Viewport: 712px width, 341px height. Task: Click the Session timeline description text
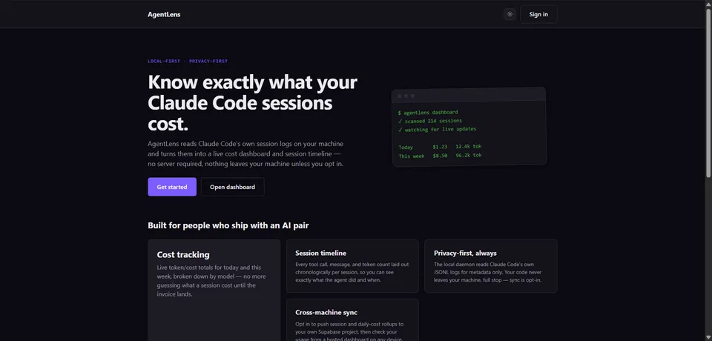coord(352,272)
